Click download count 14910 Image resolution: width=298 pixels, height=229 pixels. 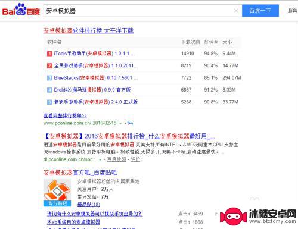click(x=188, y=54)
